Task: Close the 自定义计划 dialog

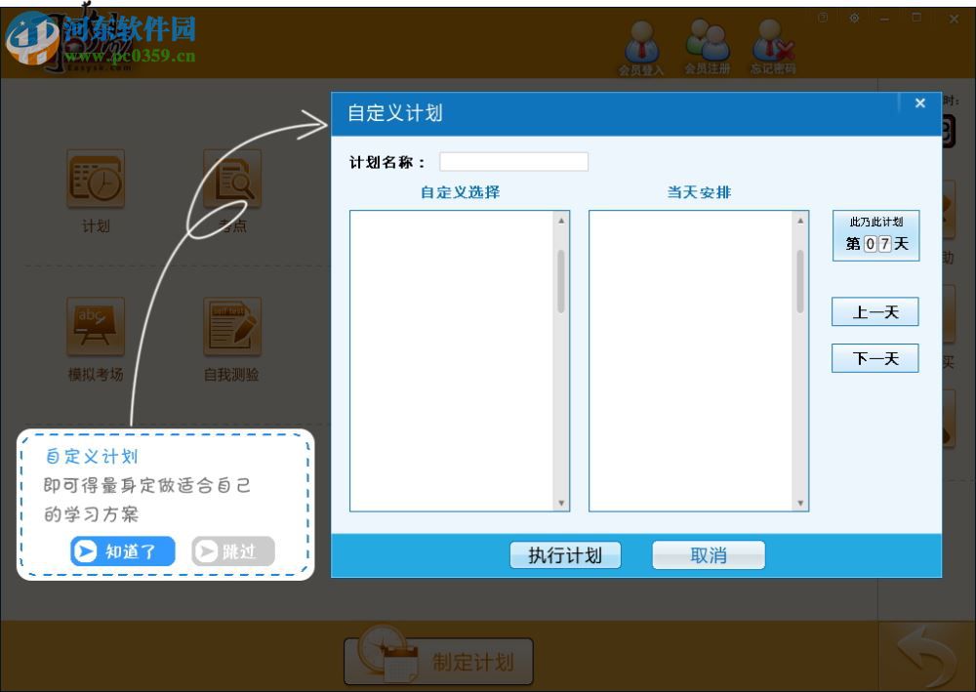Action: tap(919, 102)
